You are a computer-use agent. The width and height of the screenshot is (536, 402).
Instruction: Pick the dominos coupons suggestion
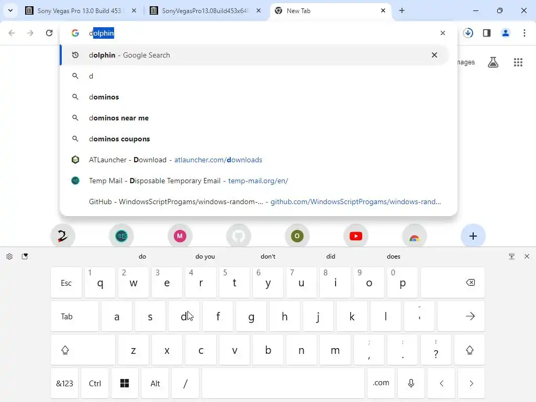(x=254, y=139)
